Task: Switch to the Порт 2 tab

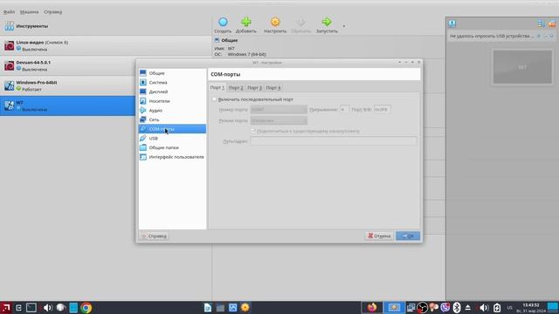Action: 236,87
